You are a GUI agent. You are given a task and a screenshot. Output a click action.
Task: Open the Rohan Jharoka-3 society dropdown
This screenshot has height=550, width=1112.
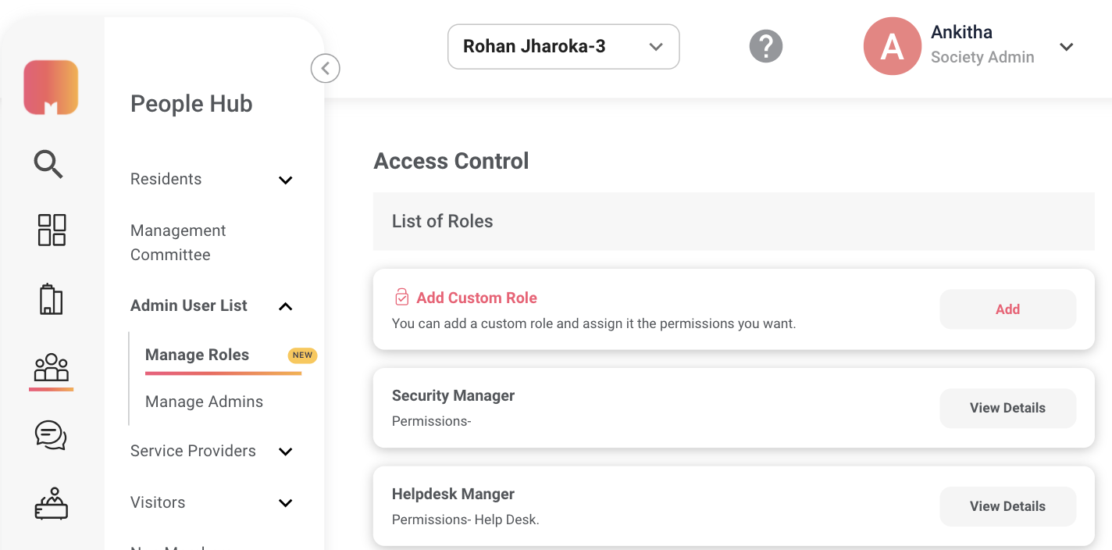tap(563, 47)
